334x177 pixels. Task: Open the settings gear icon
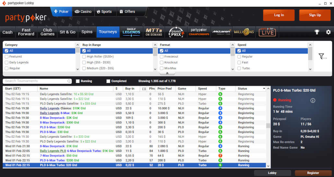328,32
